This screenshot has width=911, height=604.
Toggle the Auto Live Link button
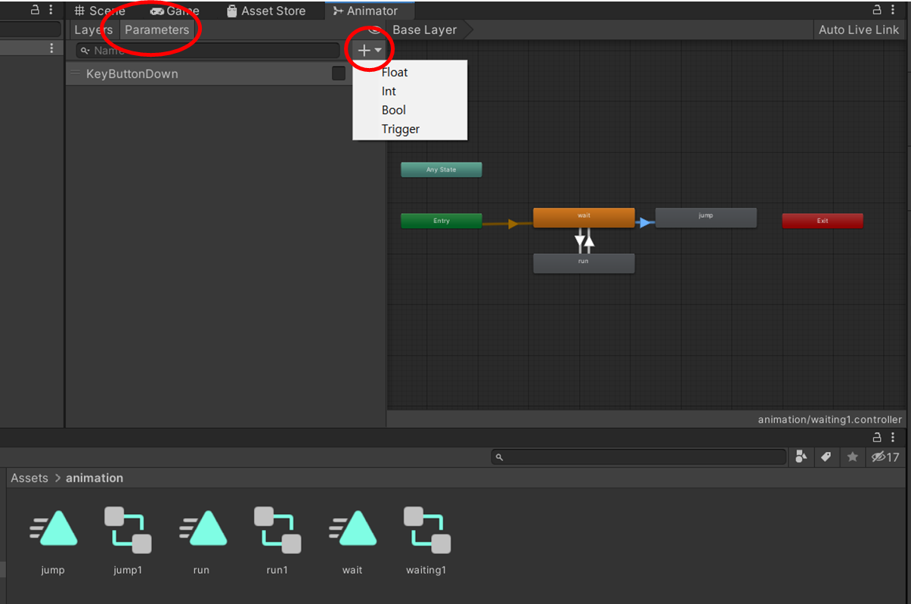click(859, 29)
